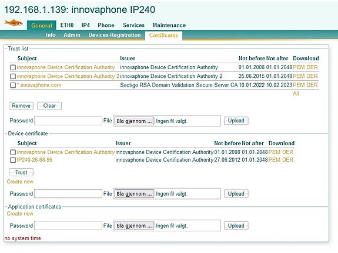Open innovaphone Device Certification Authority 2 subject link
This screenshot has height=253, width=338.
point(68,76)
